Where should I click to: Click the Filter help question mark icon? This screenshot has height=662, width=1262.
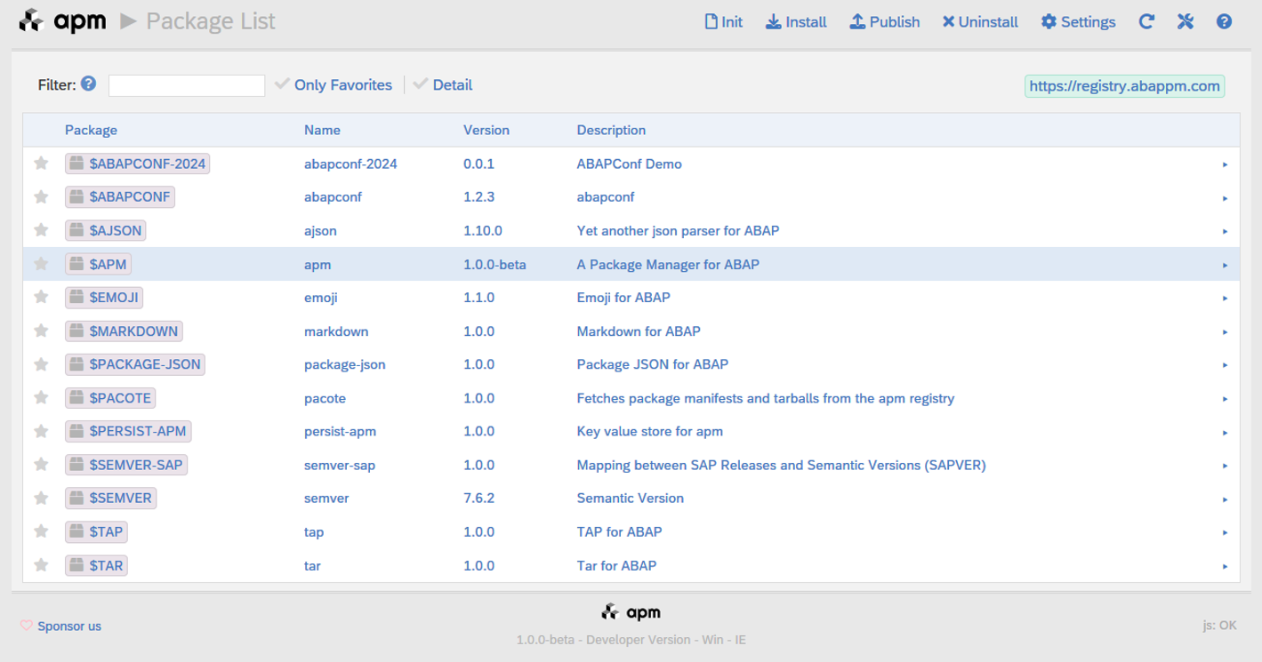[88, 84]
